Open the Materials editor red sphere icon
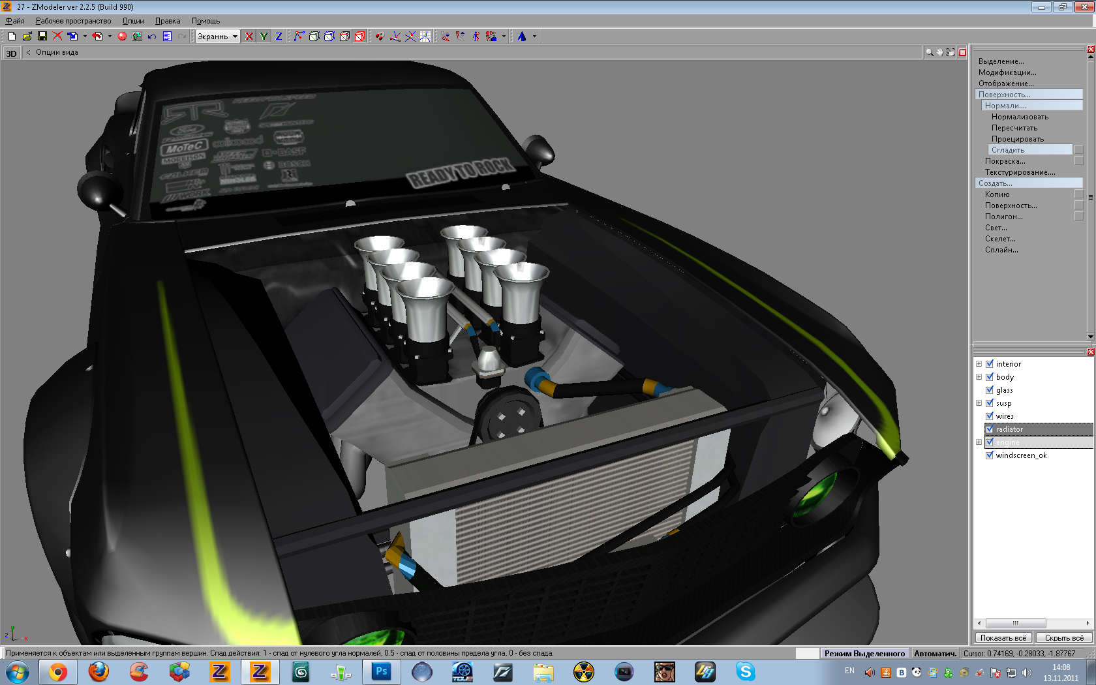 [122, 37]
